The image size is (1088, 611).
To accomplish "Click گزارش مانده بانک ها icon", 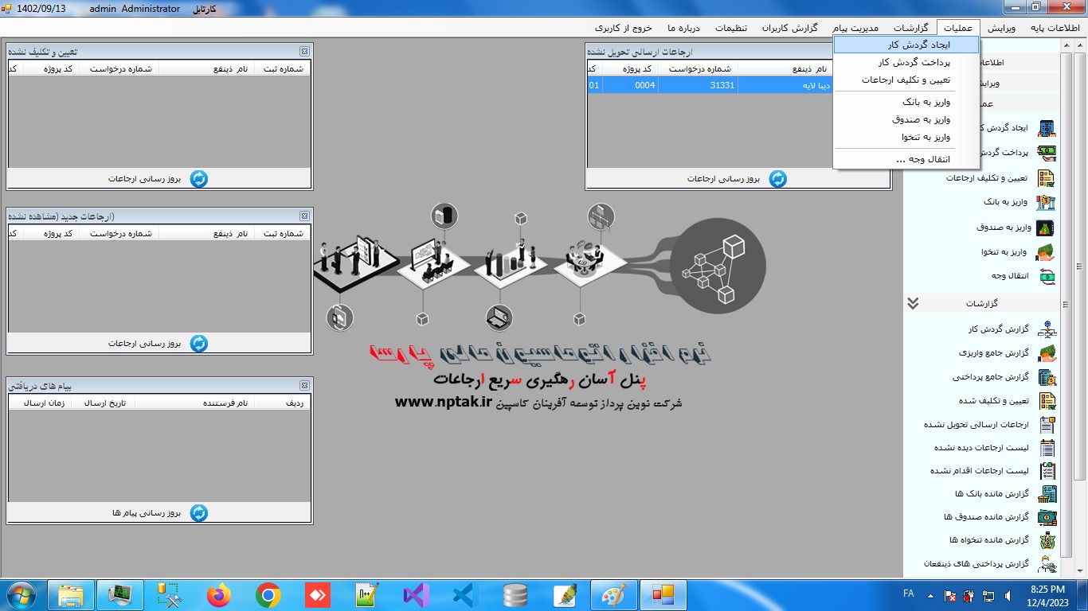I will (x=1046, y=494).
